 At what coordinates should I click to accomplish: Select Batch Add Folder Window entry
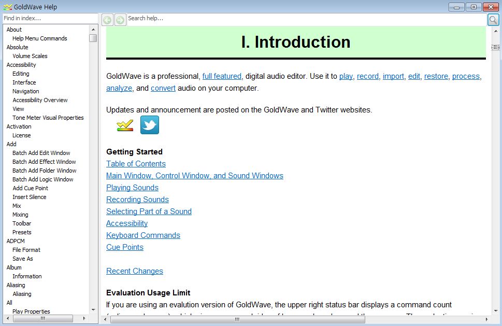[45, 171]
